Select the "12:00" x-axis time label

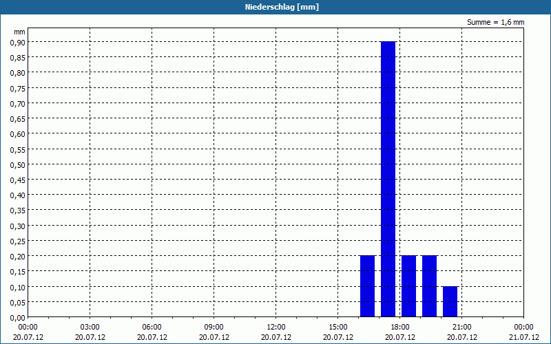click(276, 327)
